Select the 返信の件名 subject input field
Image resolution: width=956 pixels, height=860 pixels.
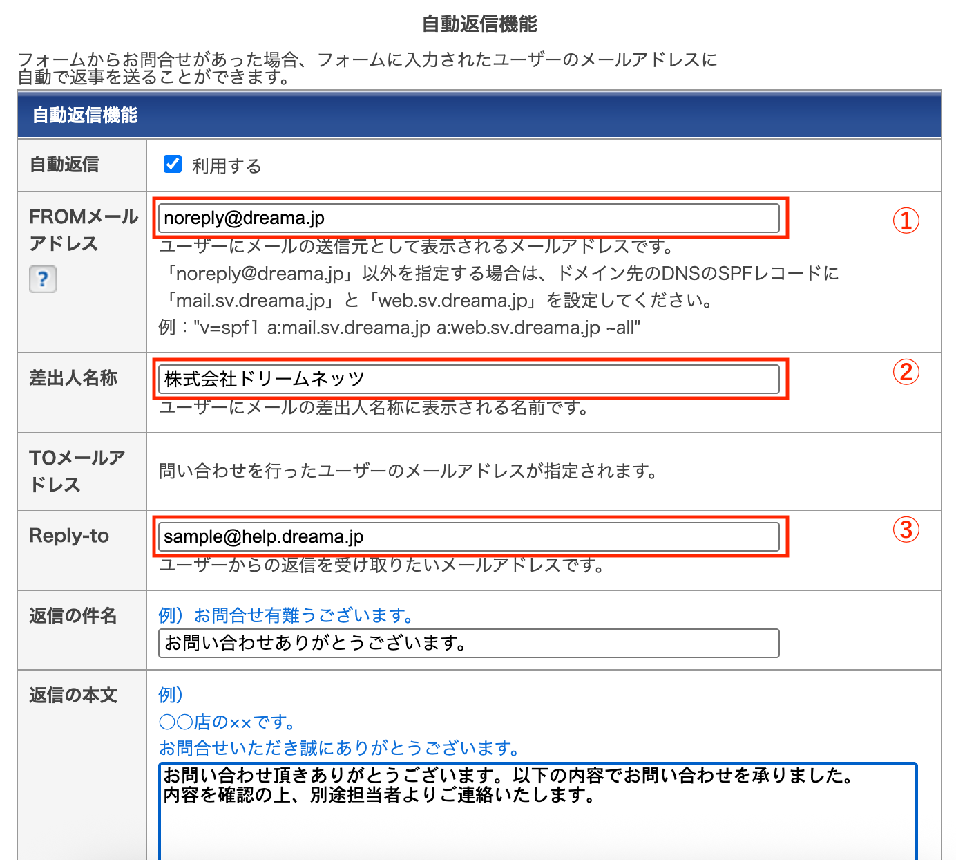468,643
